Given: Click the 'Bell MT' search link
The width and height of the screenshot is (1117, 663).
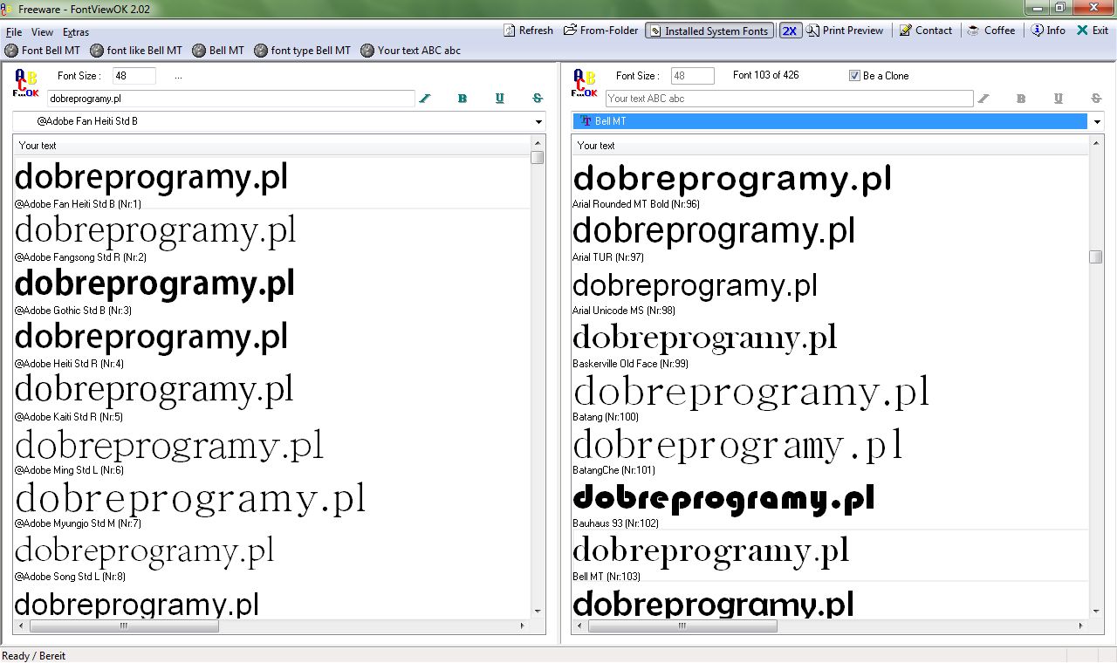Looking at the screenshot, I should (x=219, y=51).
